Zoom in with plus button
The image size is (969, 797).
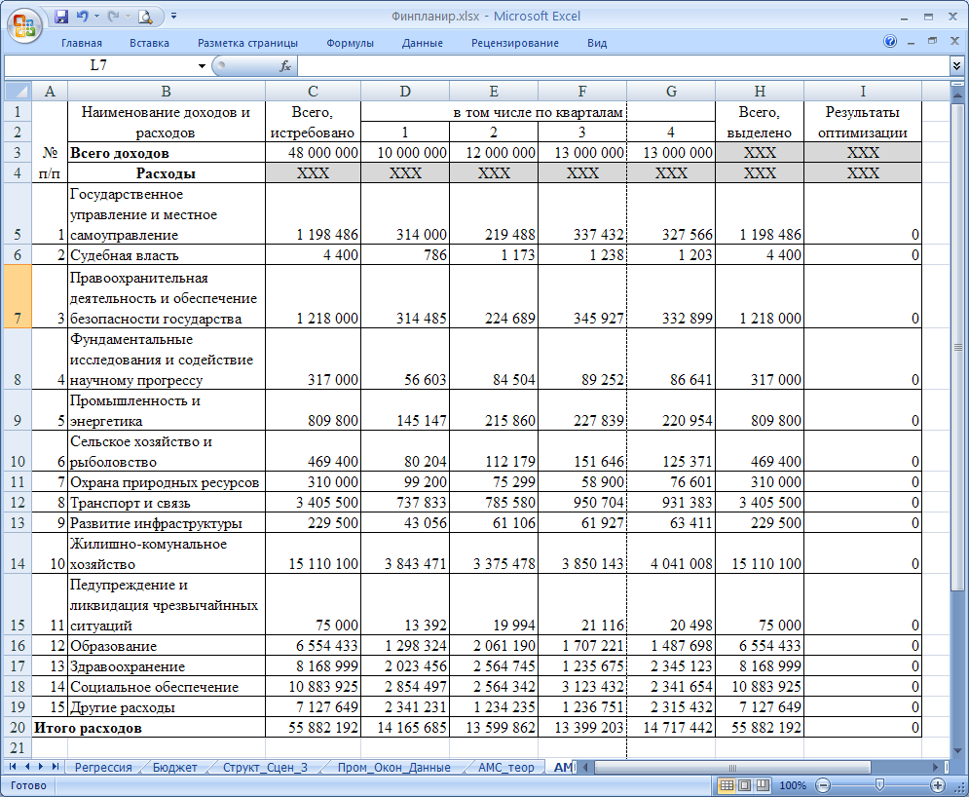tap(938, 785)
